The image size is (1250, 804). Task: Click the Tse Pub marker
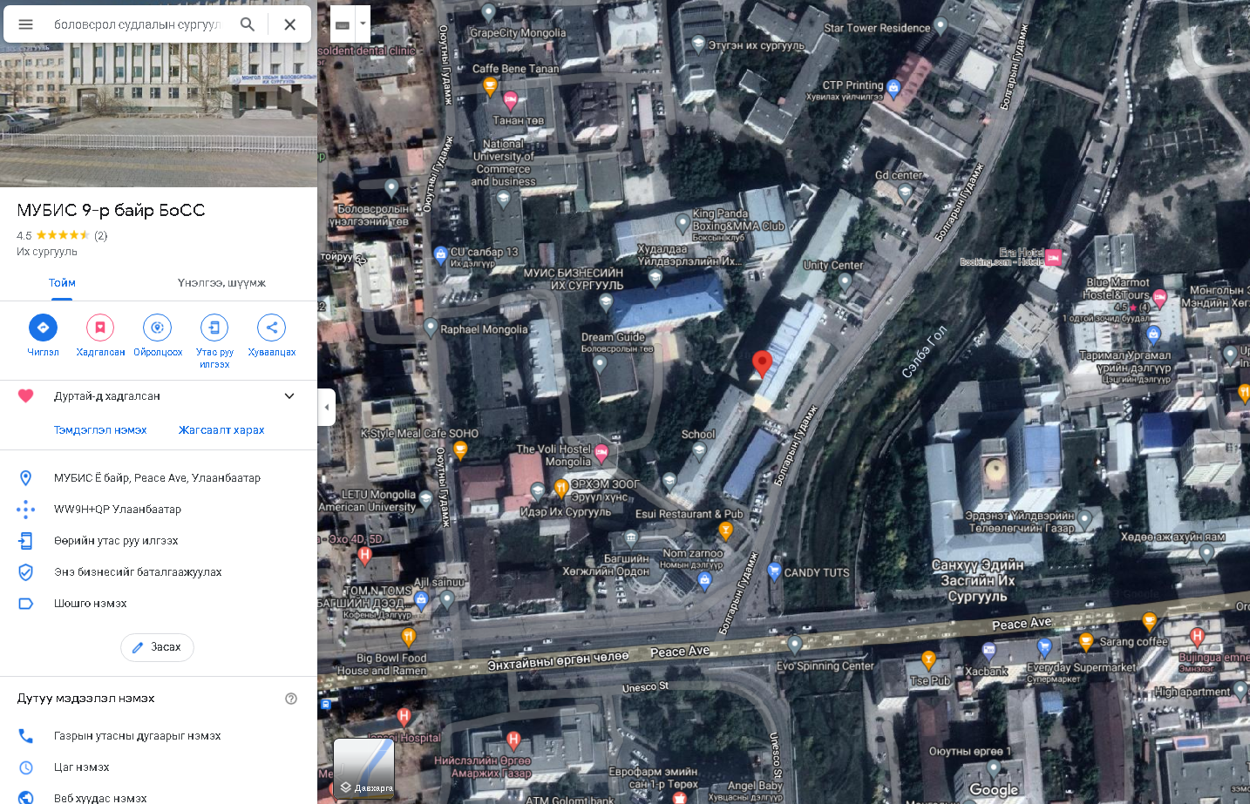[x=928, y=660]
